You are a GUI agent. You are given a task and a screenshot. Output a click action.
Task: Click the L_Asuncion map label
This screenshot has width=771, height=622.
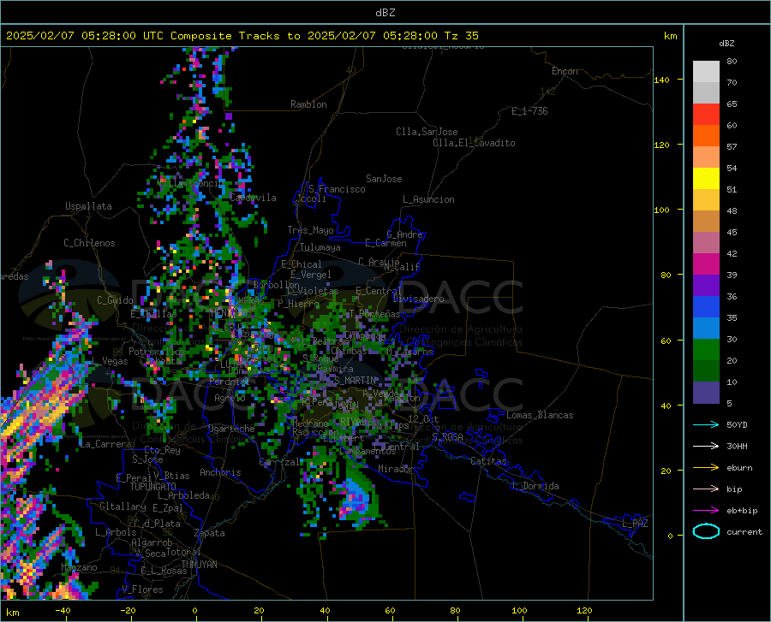[428, 199]
